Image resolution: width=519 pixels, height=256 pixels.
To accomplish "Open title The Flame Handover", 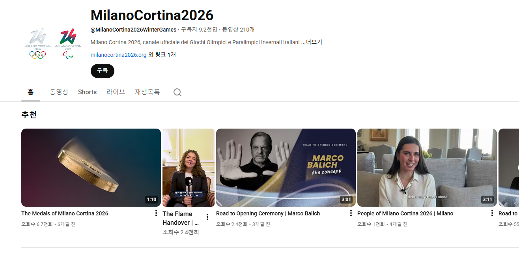I will coord(181,218).
